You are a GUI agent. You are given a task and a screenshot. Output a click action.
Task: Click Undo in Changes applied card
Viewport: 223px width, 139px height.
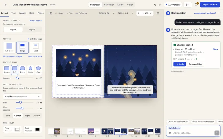point(180,64)
